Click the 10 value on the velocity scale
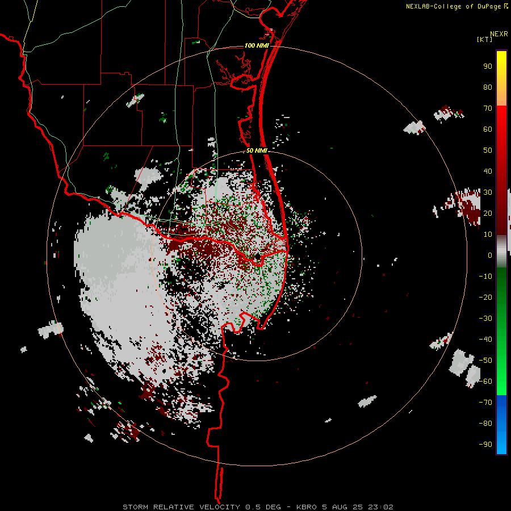Screen dimensions: 511x511 [x=488, y=234]
